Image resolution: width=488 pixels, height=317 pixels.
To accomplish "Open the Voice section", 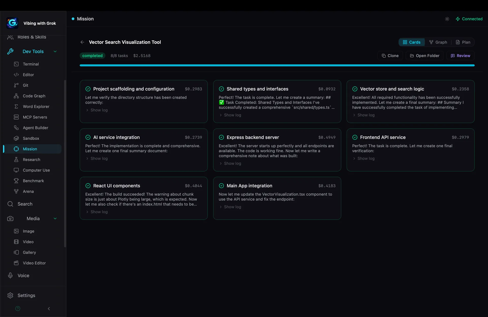I will [23, 275].
